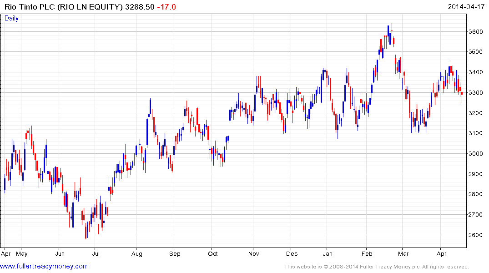Click the 'Dec' month label
This screenshot has height=273, width=489.
[292, 254]
